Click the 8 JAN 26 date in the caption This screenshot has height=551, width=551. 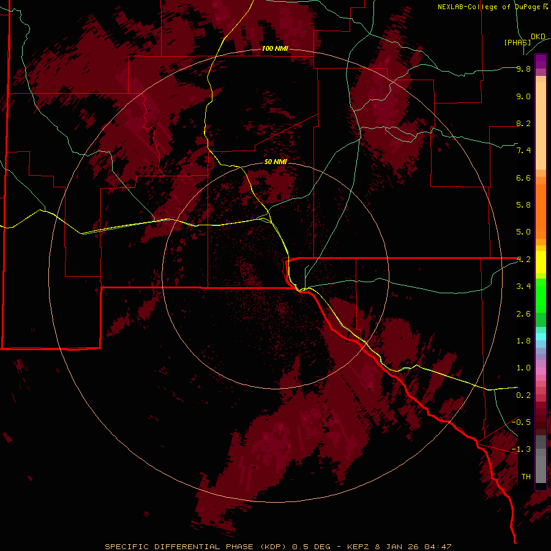tap(397, 547)
